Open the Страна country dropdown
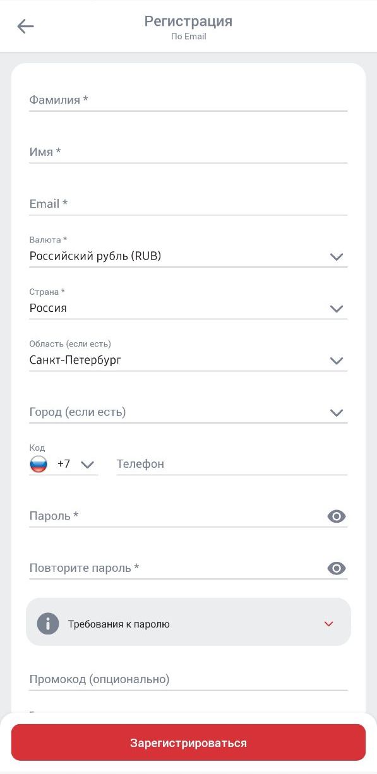 pos(188,302)
